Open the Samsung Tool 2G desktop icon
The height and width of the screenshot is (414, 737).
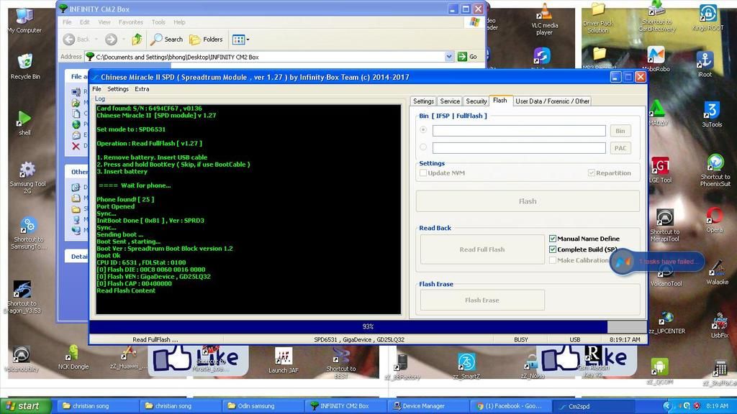point(27,171)
